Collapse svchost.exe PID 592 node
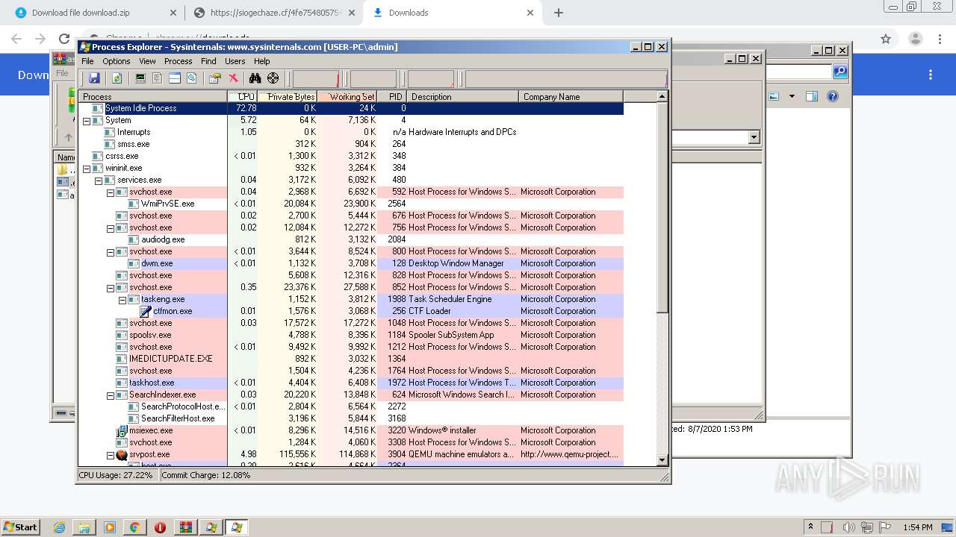Image resolution: width=956 pixels, height=537 pixels. [x=111, y=192]
